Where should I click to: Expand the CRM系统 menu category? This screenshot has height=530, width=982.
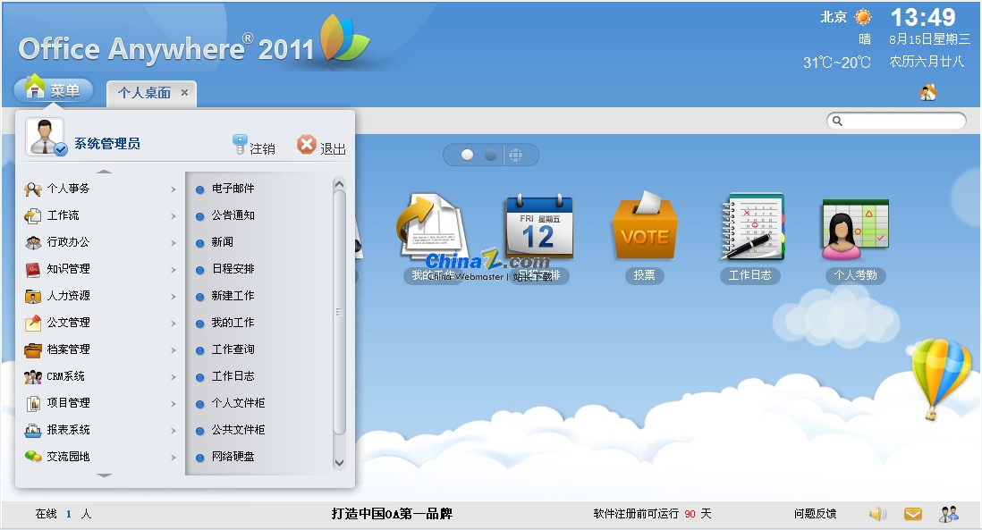point(100,376)
